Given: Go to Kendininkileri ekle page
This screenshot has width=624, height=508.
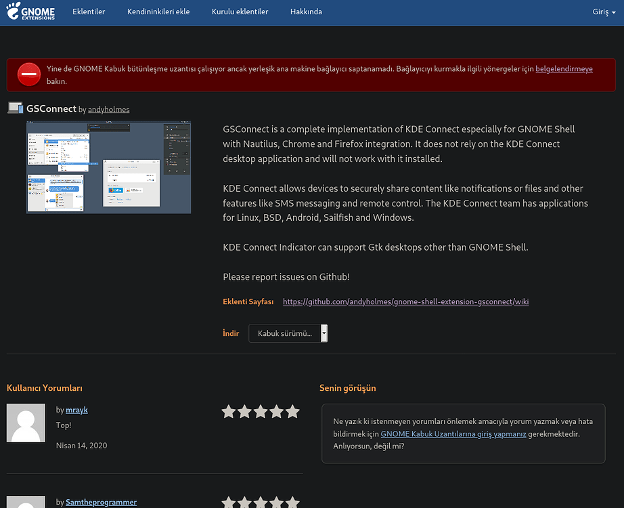Looking at the screenshot, I should tap(158, 12).
